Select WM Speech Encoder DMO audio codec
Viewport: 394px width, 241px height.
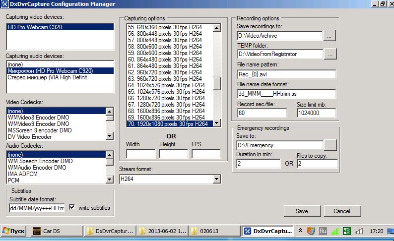tap(56, 161)
